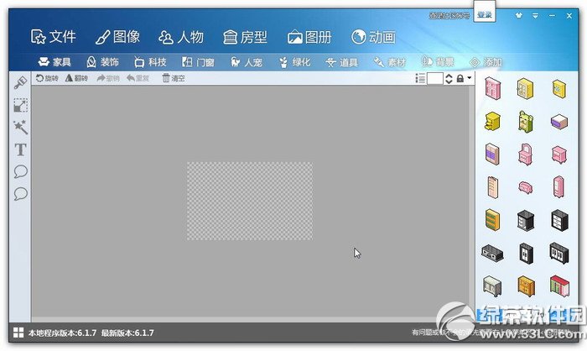587x351 pixels.
Task: Switch to the 家具 furniture category
Action: [x=55, y=62]
